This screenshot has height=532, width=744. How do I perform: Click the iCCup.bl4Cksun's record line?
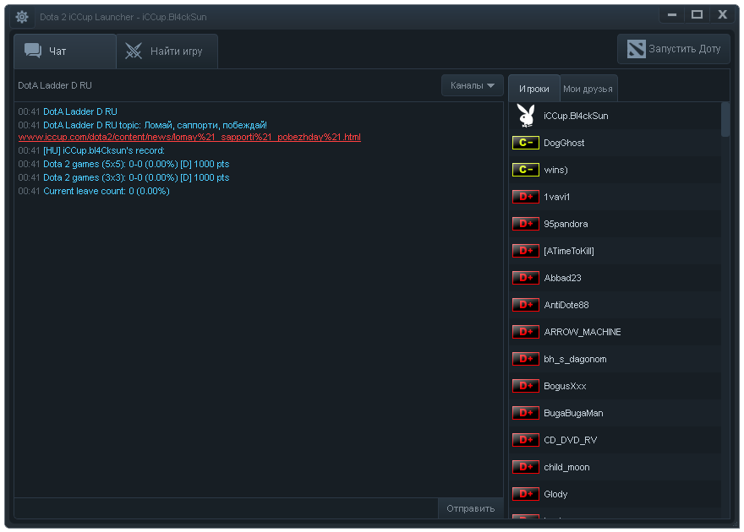[91, 150]
